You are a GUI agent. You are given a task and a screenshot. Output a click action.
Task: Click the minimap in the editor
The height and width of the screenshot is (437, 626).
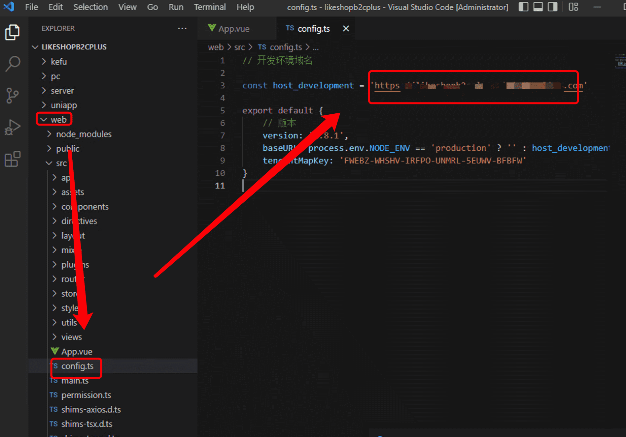(620, 61)
